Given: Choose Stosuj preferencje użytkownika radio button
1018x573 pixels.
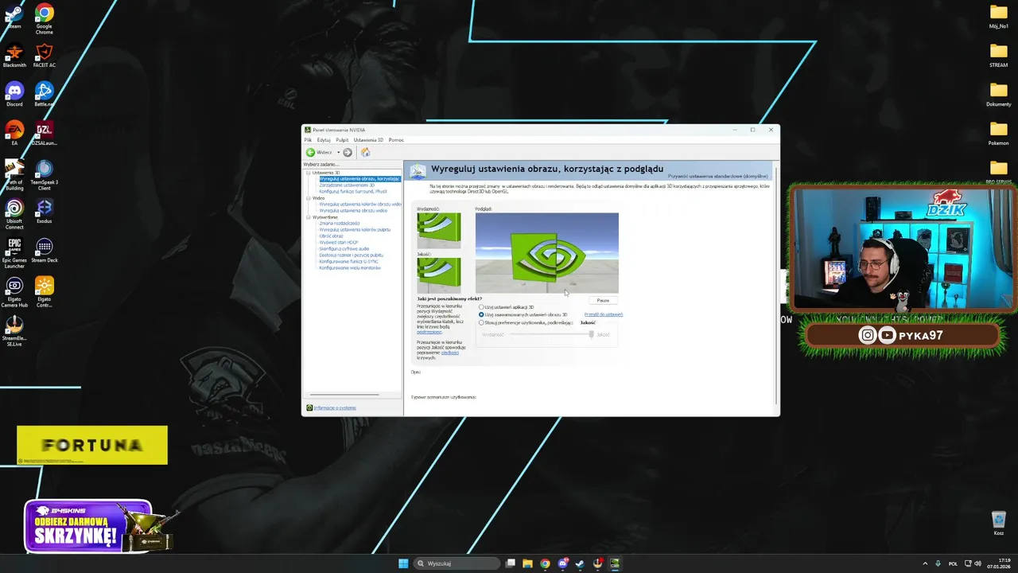Looking at the screenshot, I should click(481, 322).
